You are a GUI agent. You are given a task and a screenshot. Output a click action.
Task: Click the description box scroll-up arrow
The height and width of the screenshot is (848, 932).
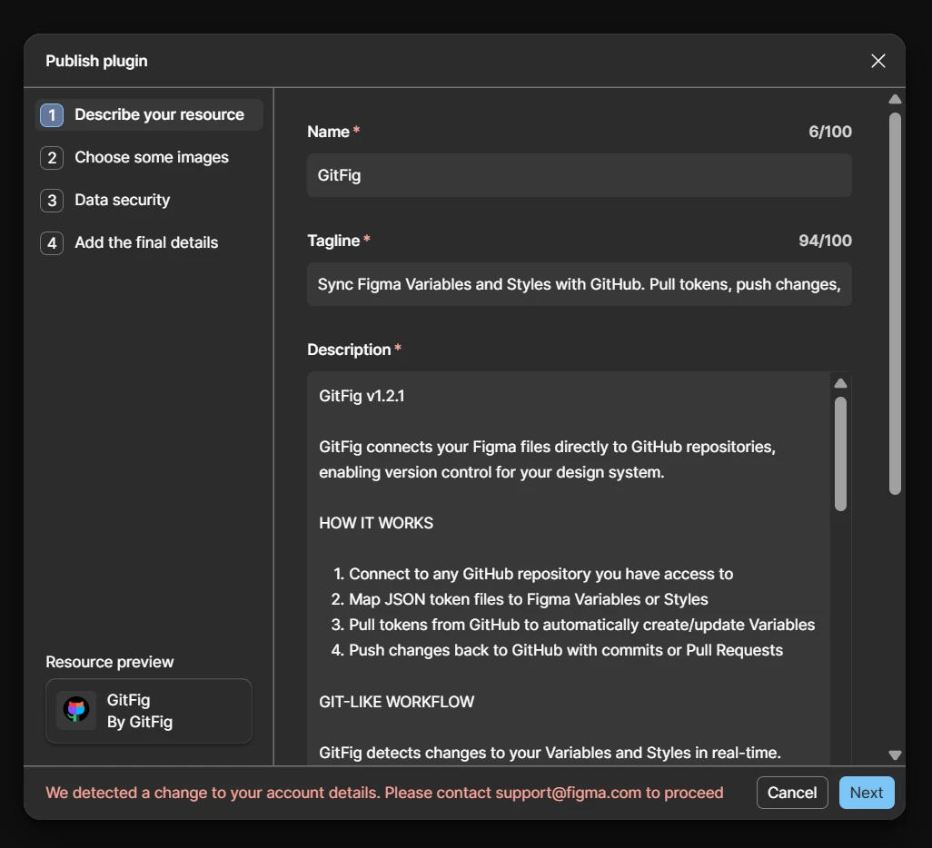point(840,383)
